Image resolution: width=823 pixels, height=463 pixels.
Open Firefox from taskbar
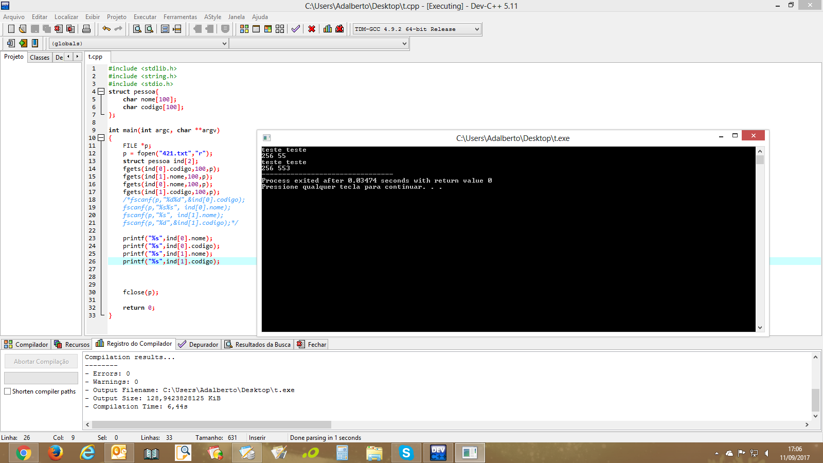click(x=56, y=453)
